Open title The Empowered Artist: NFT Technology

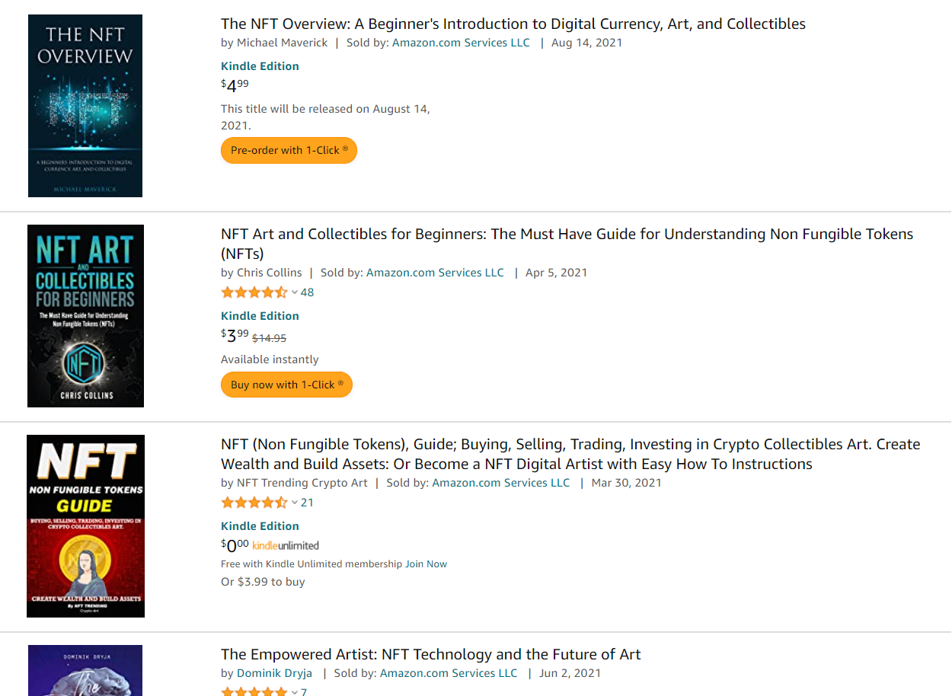431,654
